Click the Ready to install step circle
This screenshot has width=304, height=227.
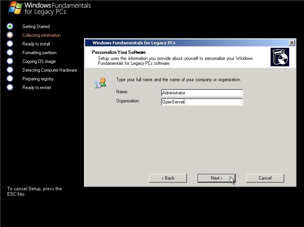(10, 44)
